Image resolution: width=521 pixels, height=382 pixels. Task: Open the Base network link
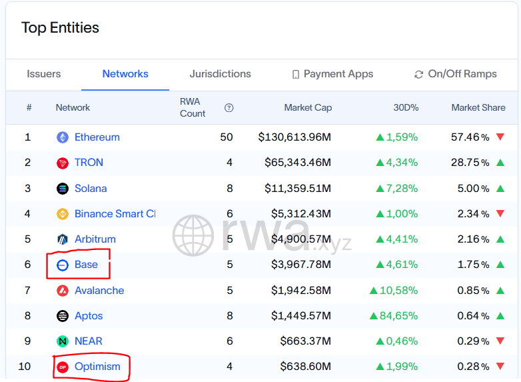[86, 264]
